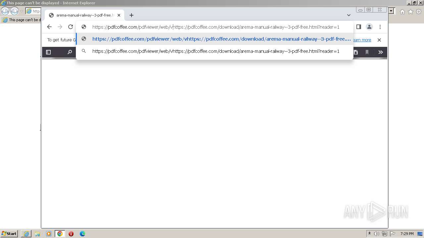
Task: Follow the Learn more link
Action: [x=361, y=40]
